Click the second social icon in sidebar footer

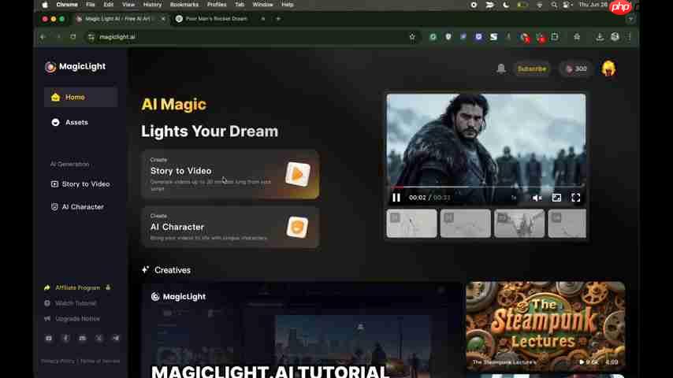tap(65, 338)
